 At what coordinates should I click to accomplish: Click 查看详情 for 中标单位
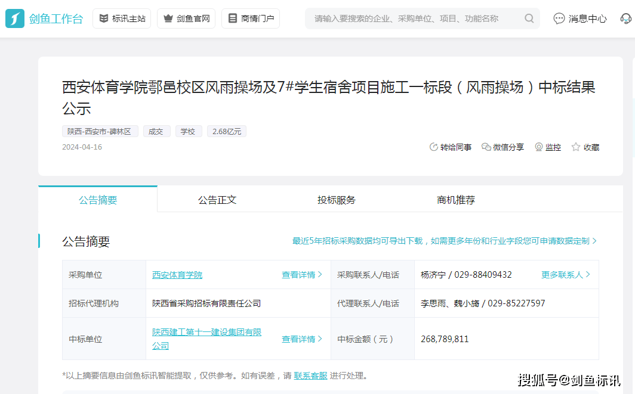[x=302, y=339]
